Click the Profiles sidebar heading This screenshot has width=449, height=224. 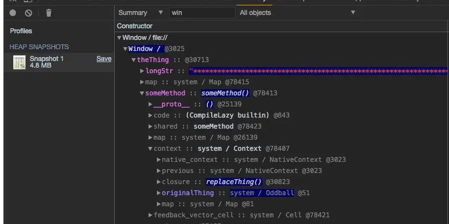[x=21, y=31]
